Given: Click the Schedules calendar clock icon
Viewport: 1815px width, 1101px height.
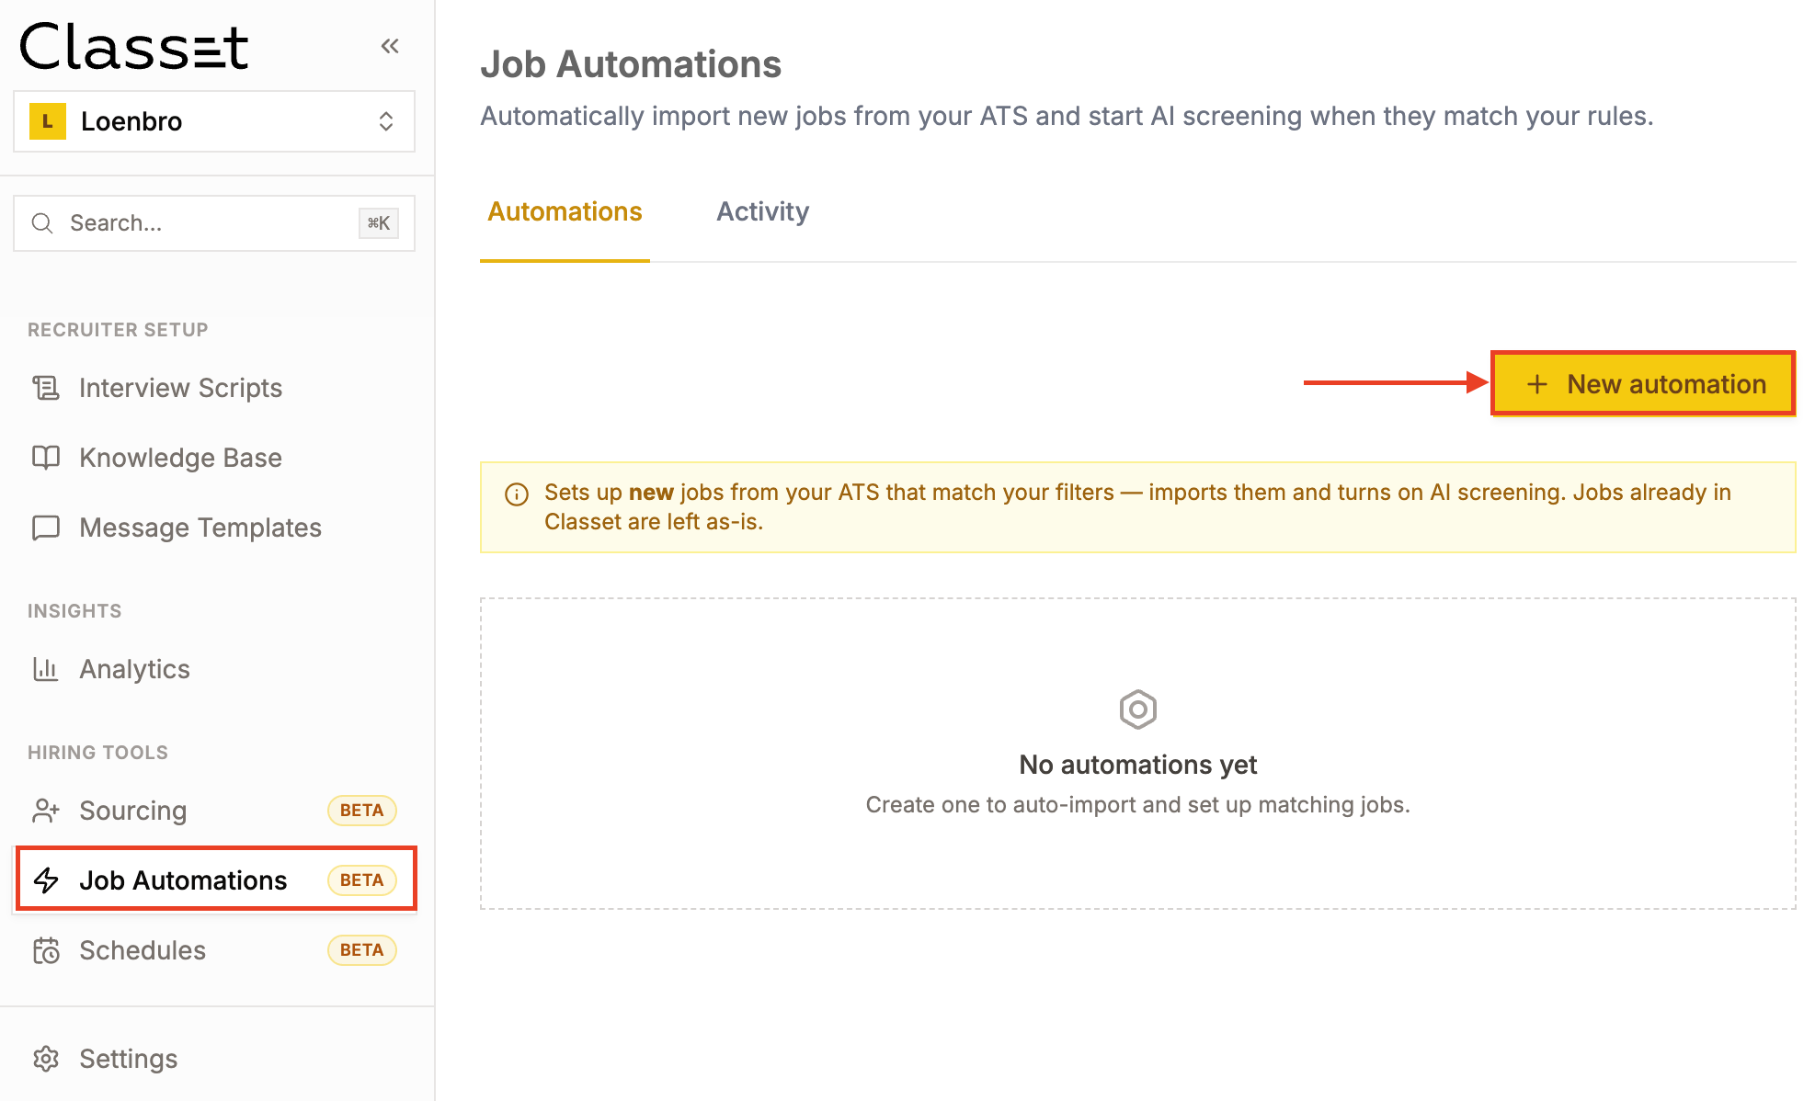Looking at the screenshot, I should point(46,950).
